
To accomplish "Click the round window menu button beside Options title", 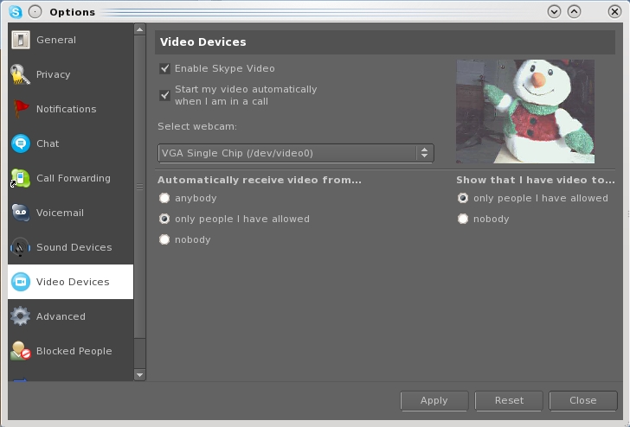I will [35, 11].
